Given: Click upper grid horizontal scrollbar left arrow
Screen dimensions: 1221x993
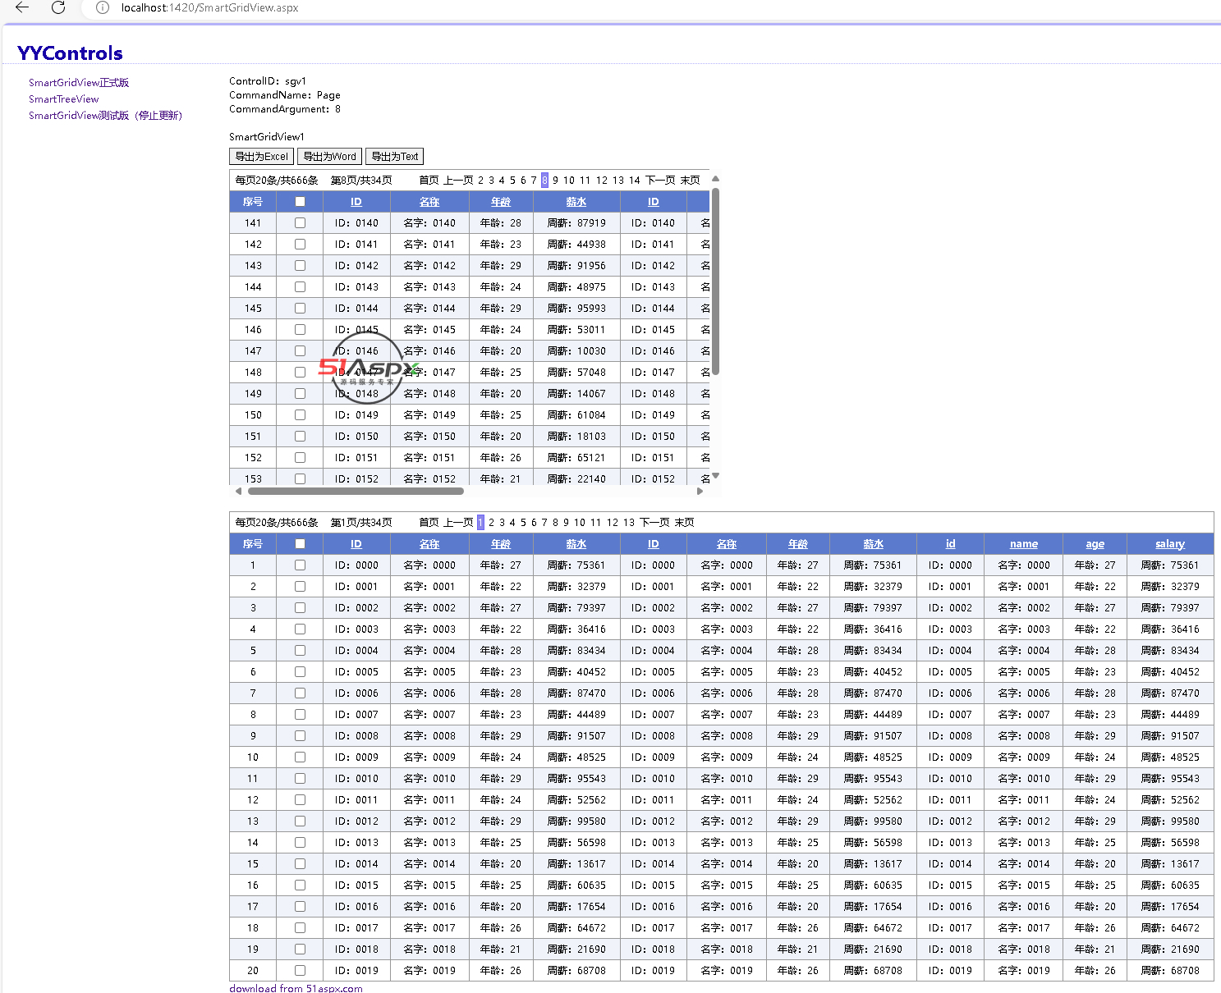Looking at the screenshot, I should (x=238, y=492).
